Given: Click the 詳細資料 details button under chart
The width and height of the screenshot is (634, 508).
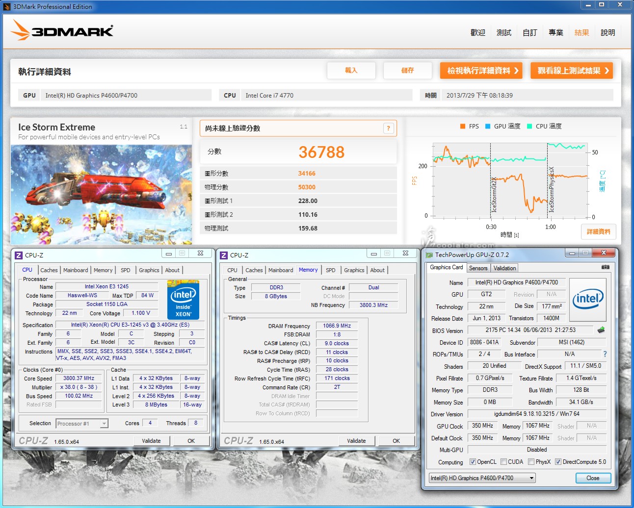Looking at the screenshot, I should [x=599, y=231].
